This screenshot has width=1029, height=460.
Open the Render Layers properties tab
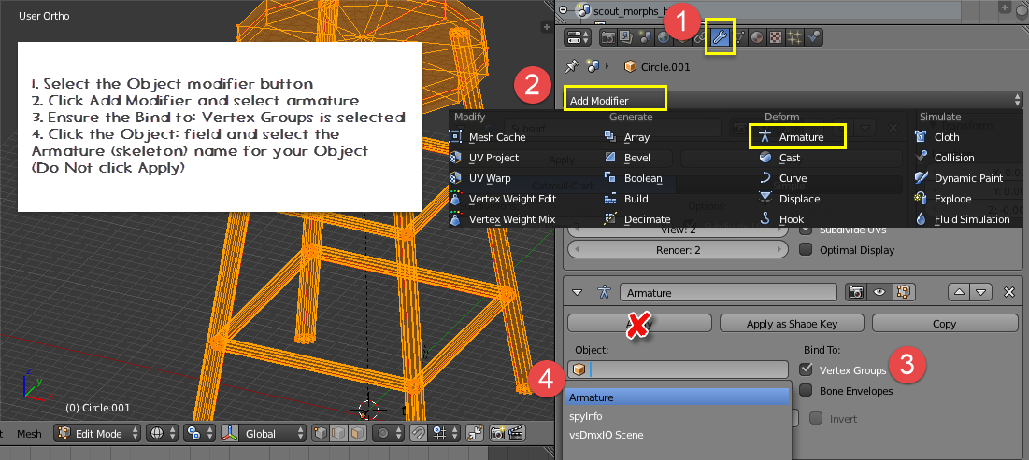(x=626, y=38)
